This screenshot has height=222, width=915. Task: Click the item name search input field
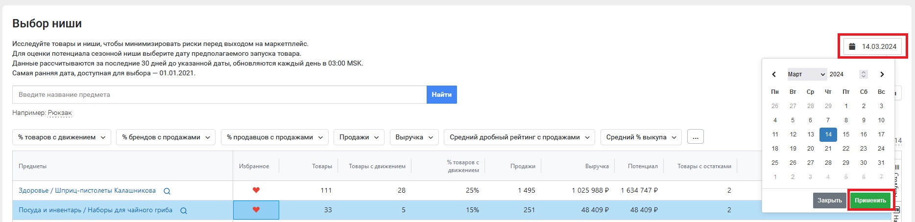pyautogui.click(x=219, y=95)
